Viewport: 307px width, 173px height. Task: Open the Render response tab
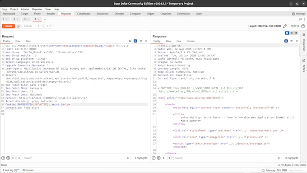pyautogui.click(x=191, y=41)
